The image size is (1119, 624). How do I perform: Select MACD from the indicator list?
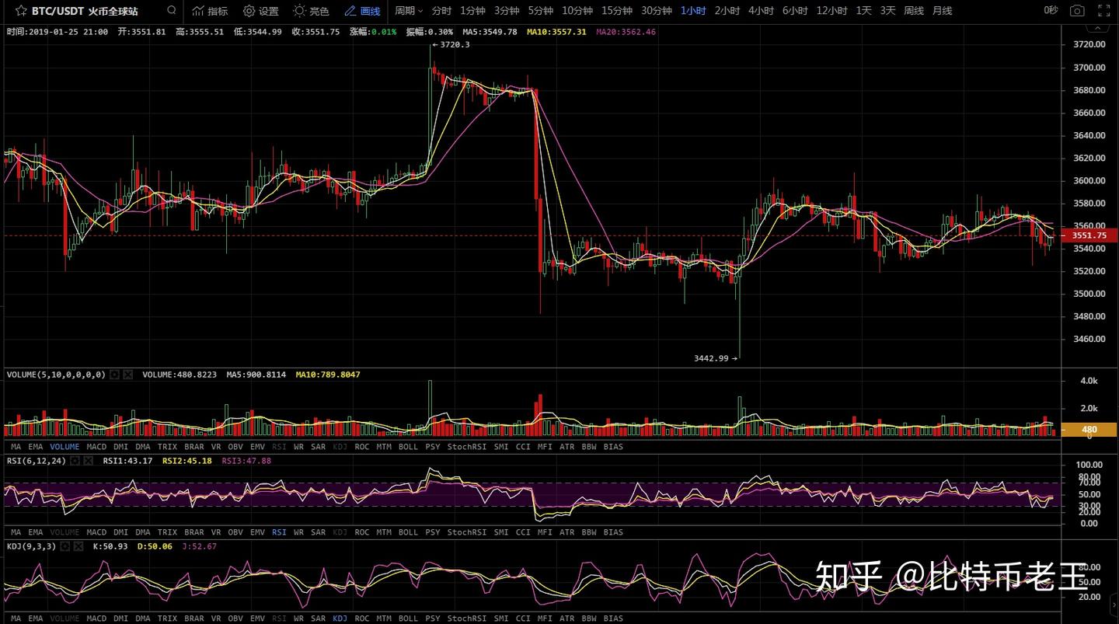[x=96, y=446]
